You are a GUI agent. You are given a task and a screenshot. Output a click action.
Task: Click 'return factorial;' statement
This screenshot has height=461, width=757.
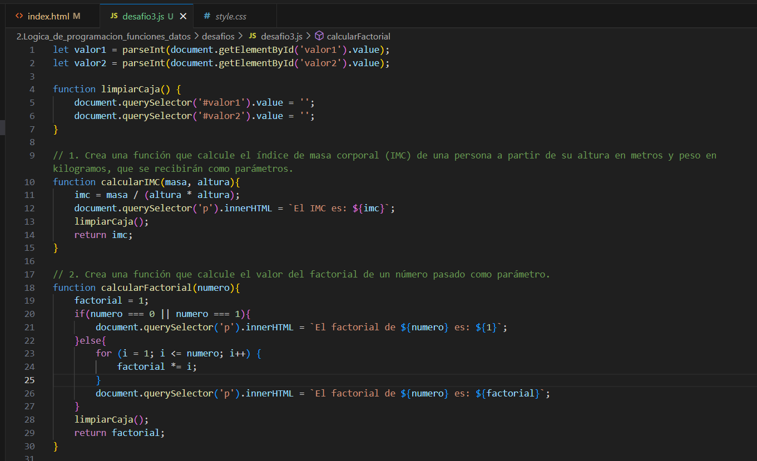coord(120,433)
